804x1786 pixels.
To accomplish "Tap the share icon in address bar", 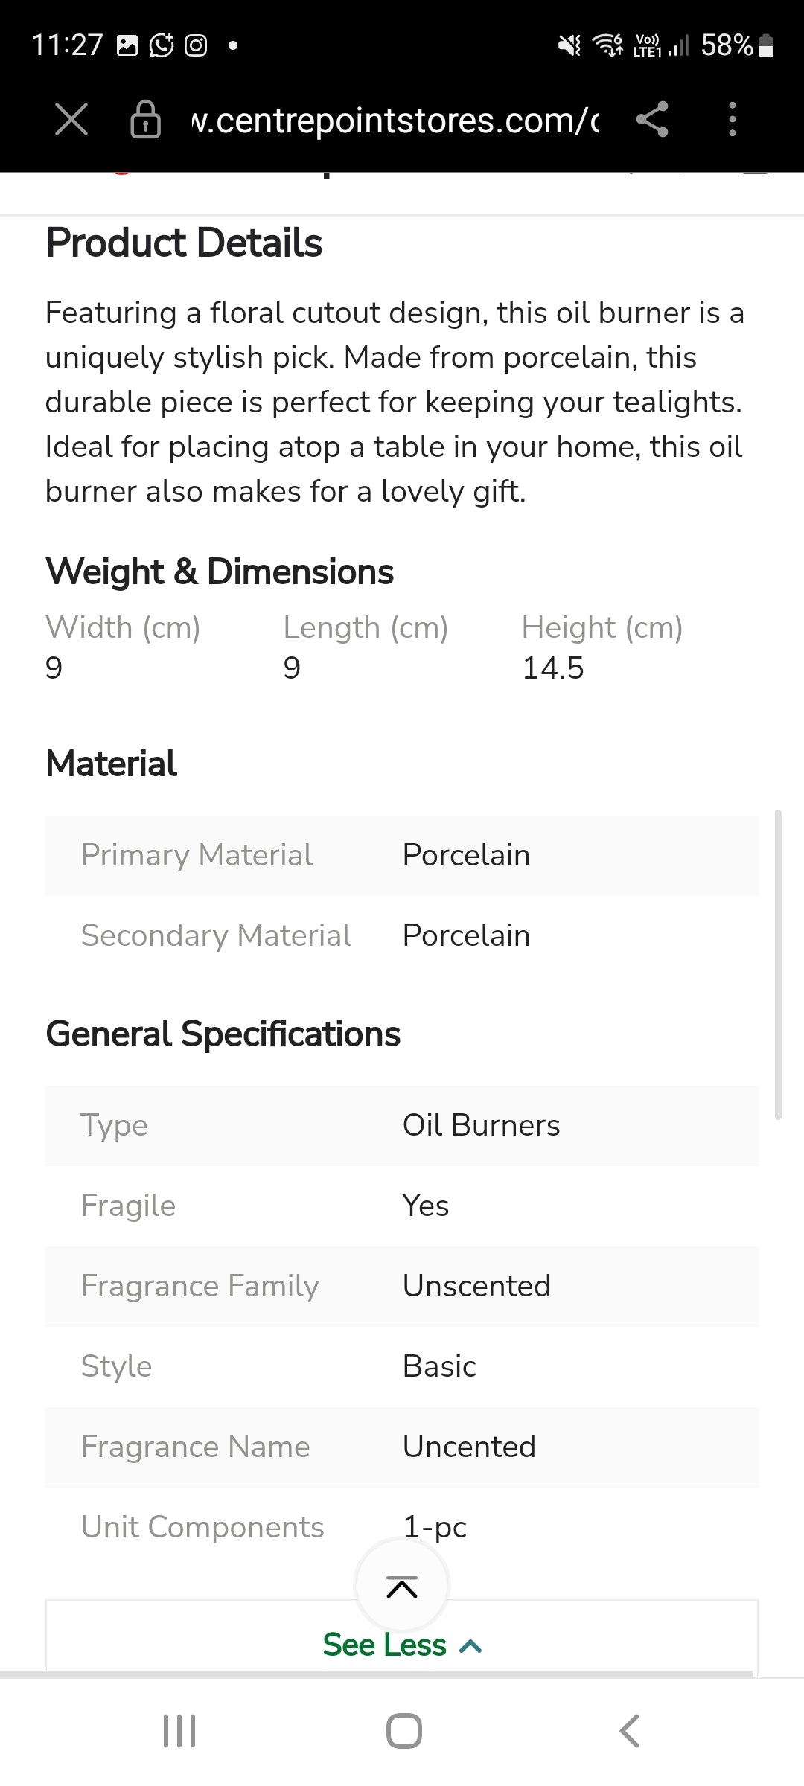I will [x=652, y=119].
